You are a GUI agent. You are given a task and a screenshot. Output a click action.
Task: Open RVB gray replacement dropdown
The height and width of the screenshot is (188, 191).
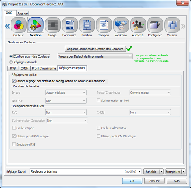(x=66, y=112)
